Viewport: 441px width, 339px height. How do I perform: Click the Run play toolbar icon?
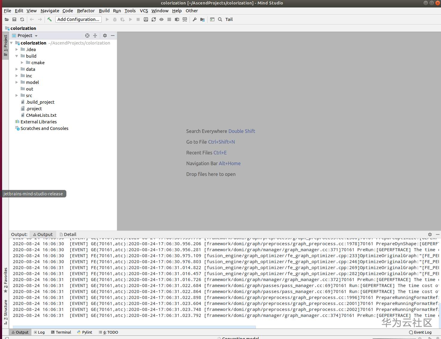(107, 19)
